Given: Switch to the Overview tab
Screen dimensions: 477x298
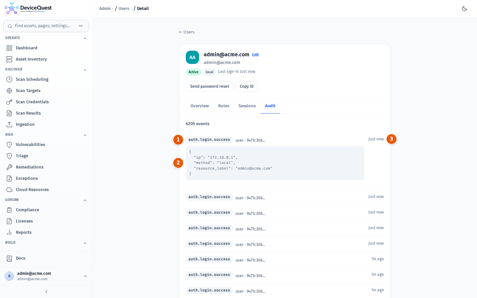Looking at the screenshot, I should 200,106.
